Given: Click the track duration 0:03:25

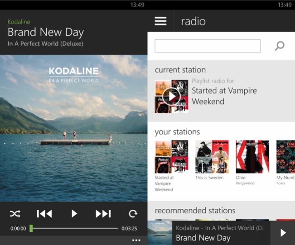Looking at the screenshot, I should pyautogui.click(x=129, y=228).
